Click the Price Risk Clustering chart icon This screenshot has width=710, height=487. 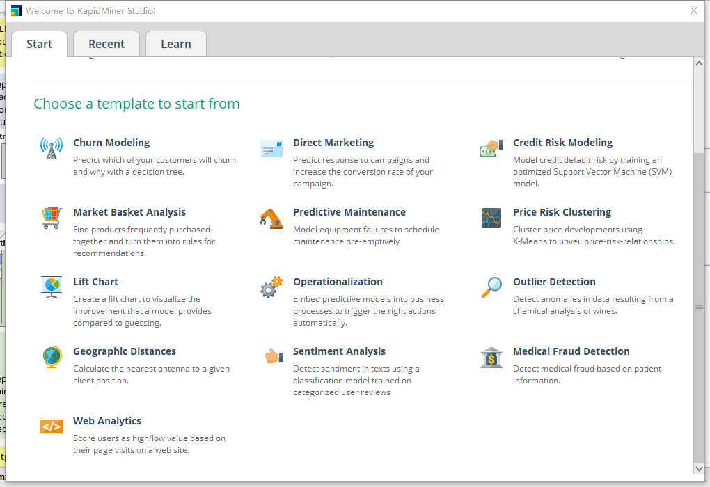coord(491,218)
